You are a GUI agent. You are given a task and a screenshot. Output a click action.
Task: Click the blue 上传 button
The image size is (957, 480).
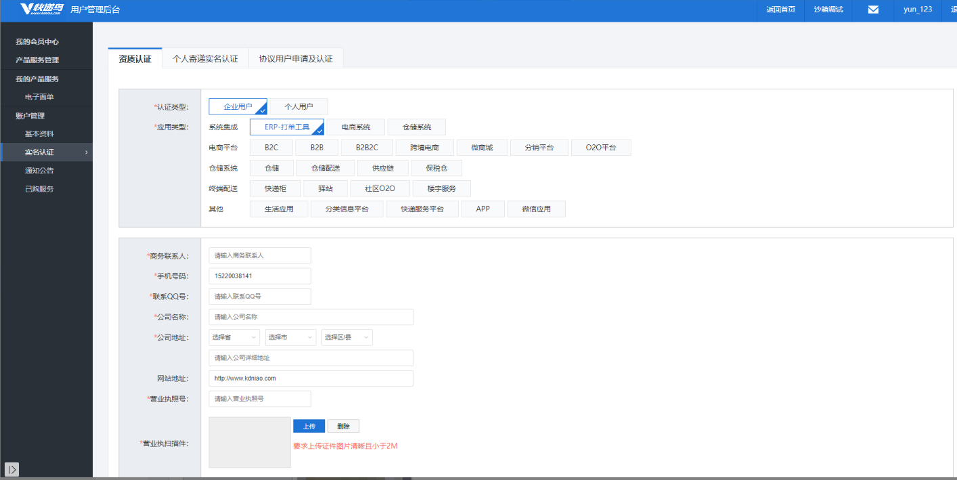coord(309,426)
